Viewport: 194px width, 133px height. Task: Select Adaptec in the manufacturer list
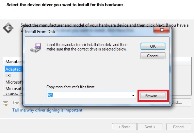pos(13,69)
